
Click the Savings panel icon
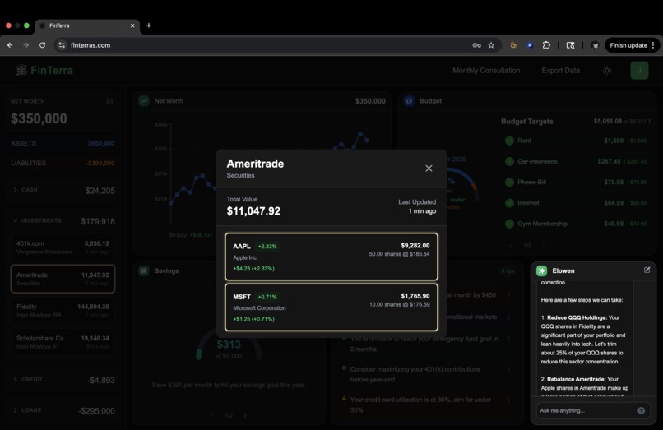pyautogui.click(x=144, y=271)
